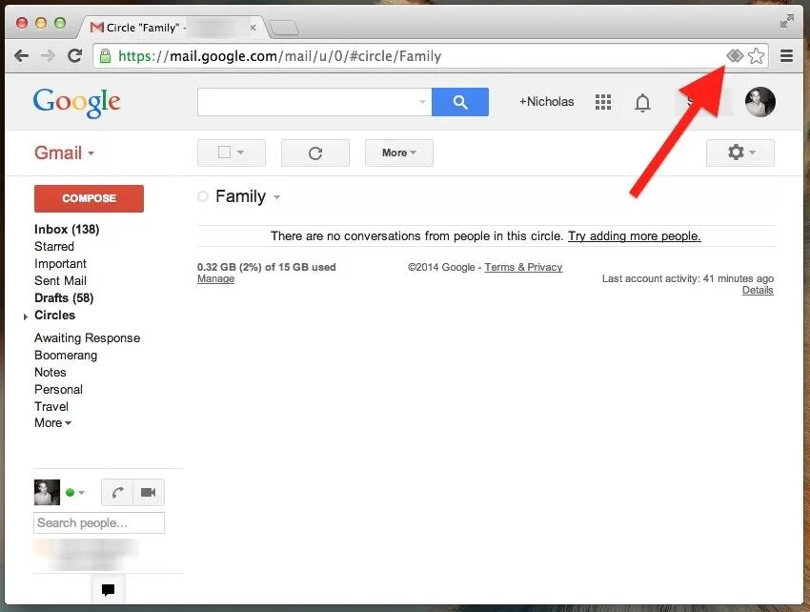
Task: Click the browser back arrow
Action: pos(21,56)
